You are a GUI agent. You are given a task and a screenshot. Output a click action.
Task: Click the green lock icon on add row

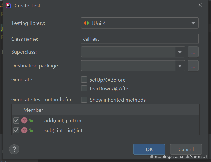pyautogui.click(x=31, y=121)
